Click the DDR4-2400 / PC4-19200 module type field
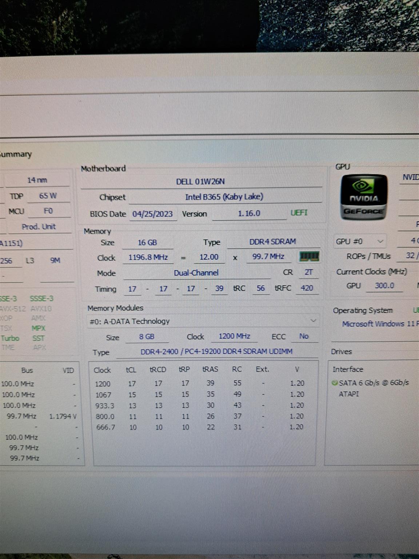 pos(216,352)
